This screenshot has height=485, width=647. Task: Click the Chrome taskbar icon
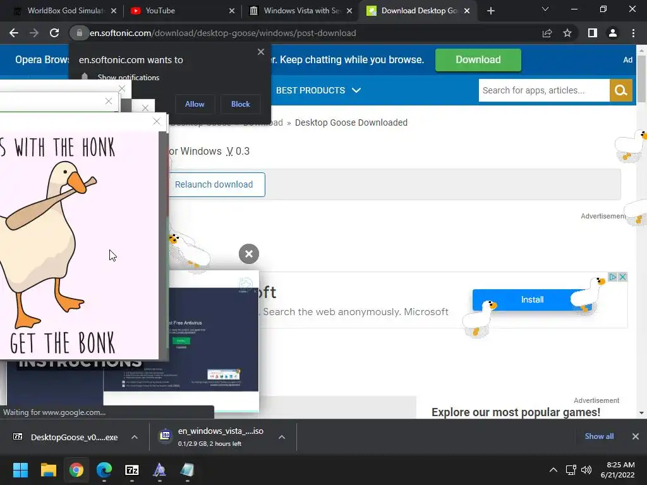point(76,470)
